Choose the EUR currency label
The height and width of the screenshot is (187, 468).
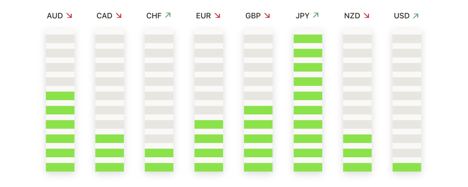point(203,16)
